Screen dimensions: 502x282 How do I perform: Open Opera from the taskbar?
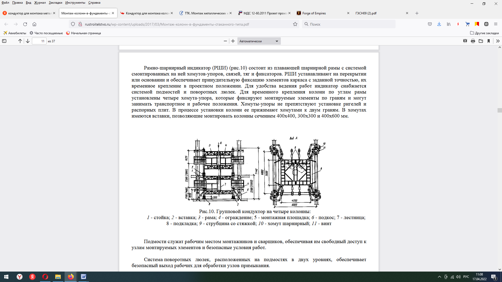45,277
